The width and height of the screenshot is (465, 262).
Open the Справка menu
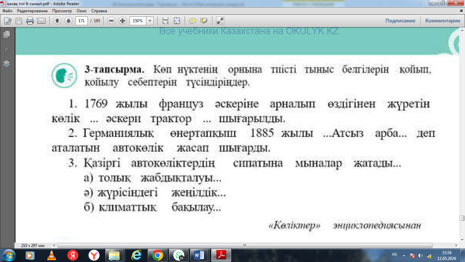99,11
